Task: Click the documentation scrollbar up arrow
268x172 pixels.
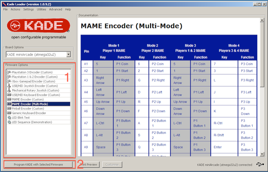Action: click(x=262, y=20)
